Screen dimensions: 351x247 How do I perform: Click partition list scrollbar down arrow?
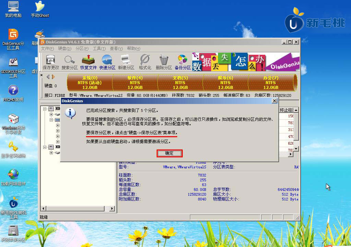coord(296,149)
